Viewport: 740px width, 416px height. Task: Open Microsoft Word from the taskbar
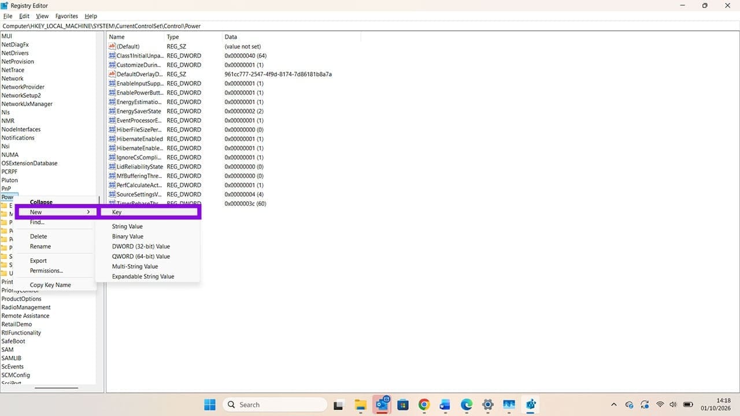tap(445, 404)
